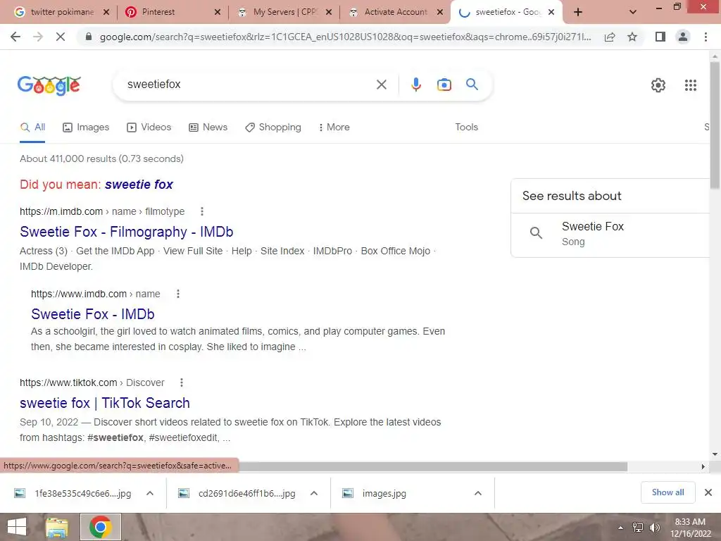The image size is (721, 541).
Task: Click horizontal scrollbar right arrow
Action: (703, 466)
